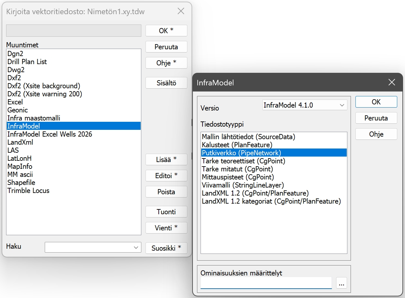Select the plain Dxf2 converter
405x298 pixels.
74,78
